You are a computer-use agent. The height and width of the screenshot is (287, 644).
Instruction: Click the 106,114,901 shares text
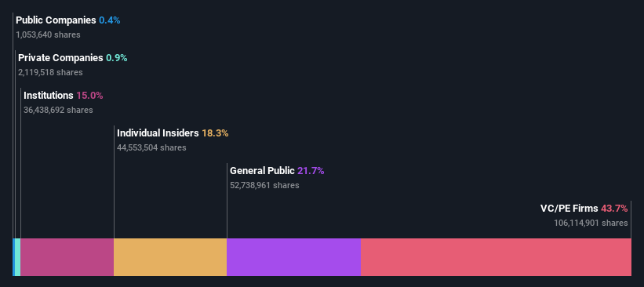591,223
